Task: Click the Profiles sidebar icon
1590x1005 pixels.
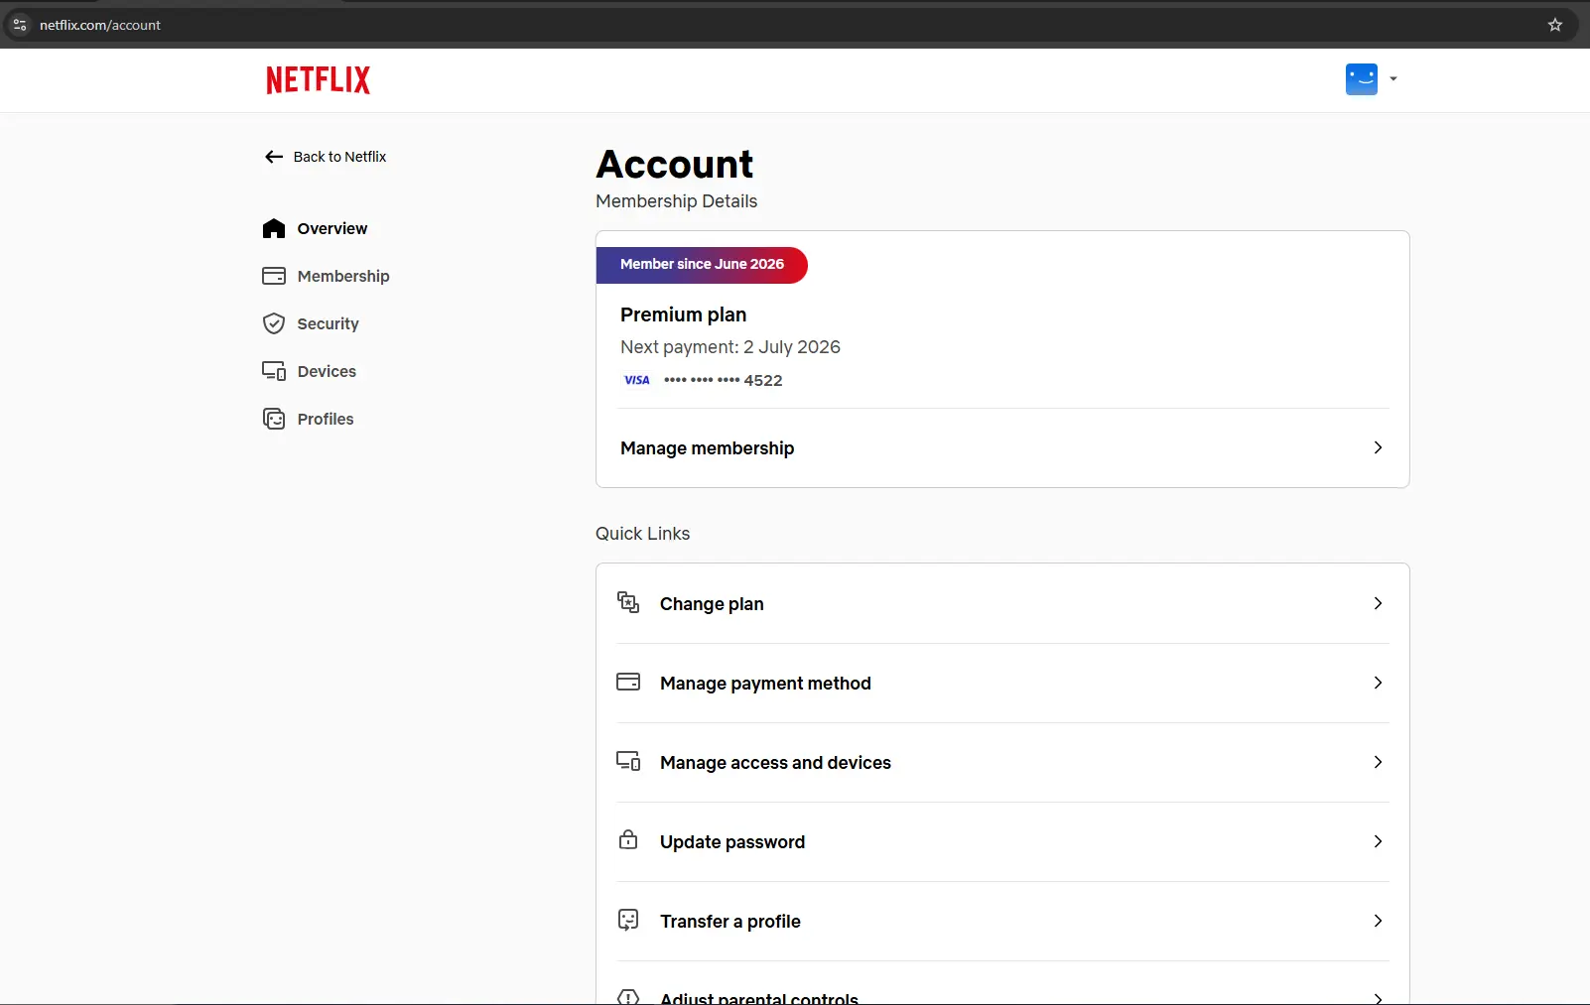Action: 274,419
